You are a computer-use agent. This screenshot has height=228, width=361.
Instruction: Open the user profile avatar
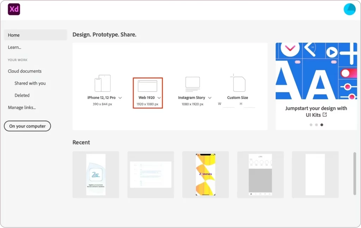click(349, 9)
